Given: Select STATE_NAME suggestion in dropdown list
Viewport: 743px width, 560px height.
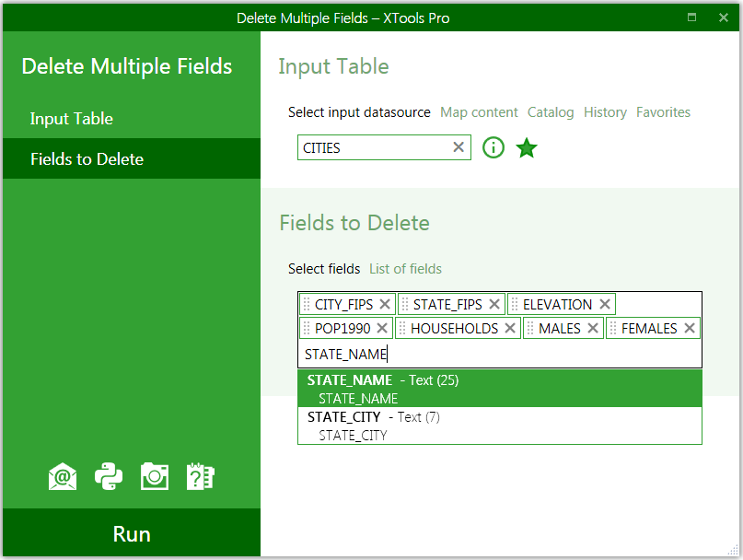Looking at the screenshot, I should (x=499, y=389).
